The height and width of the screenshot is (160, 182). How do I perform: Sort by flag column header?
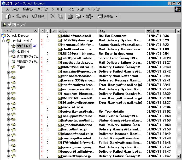point(54,31)
